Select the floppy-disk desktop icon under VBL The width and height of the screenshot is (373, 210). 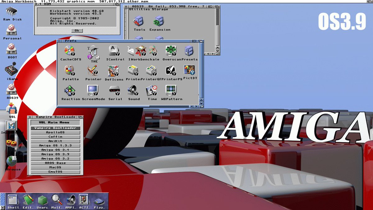pos(11,126)
